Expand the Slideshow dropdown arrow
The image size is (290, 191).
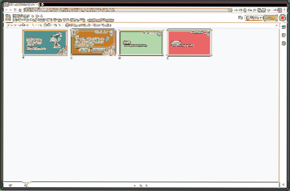261,18
